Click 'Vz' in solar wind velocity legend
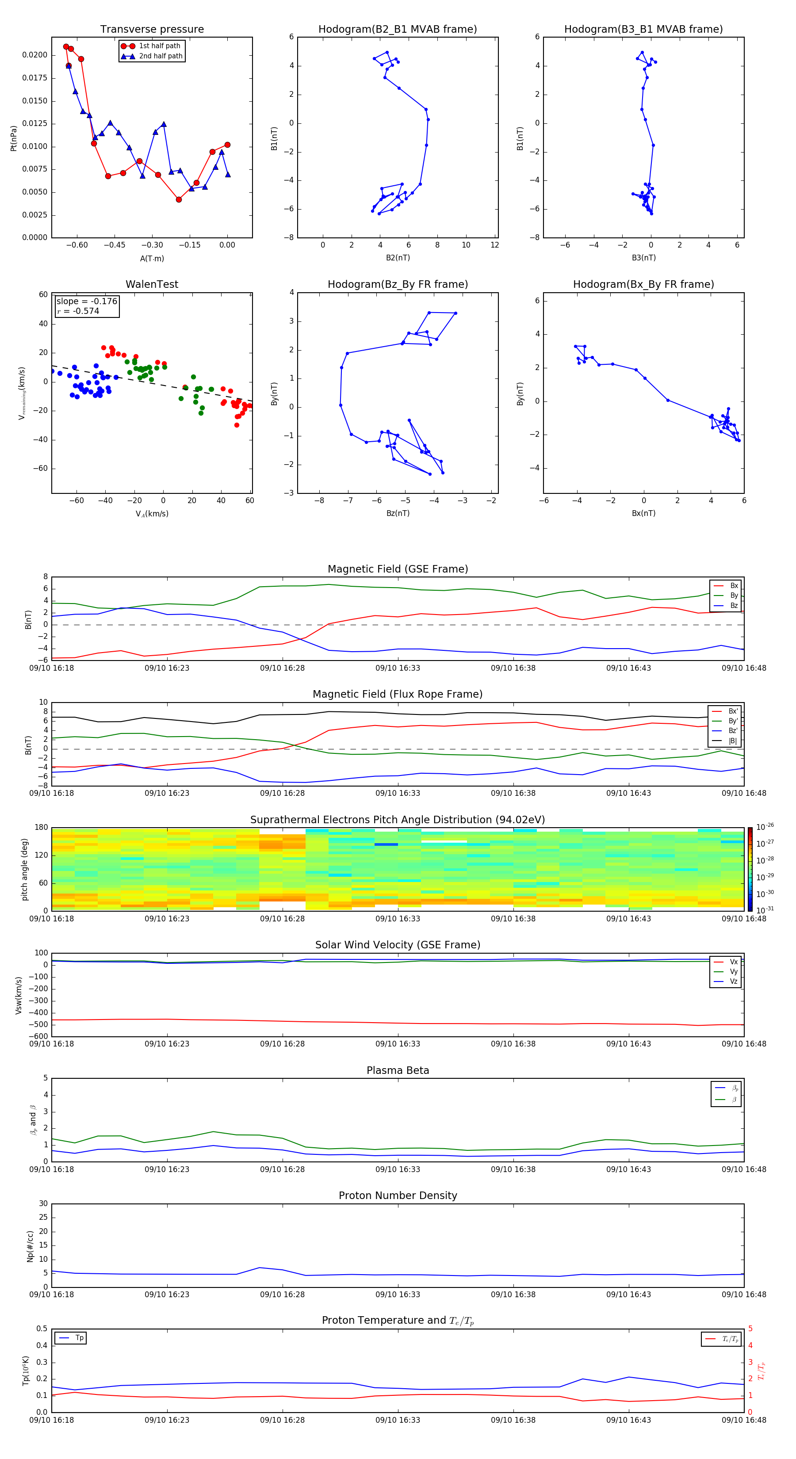The image size is (796, 1459). pyautogui.click(x=726, y=982)
